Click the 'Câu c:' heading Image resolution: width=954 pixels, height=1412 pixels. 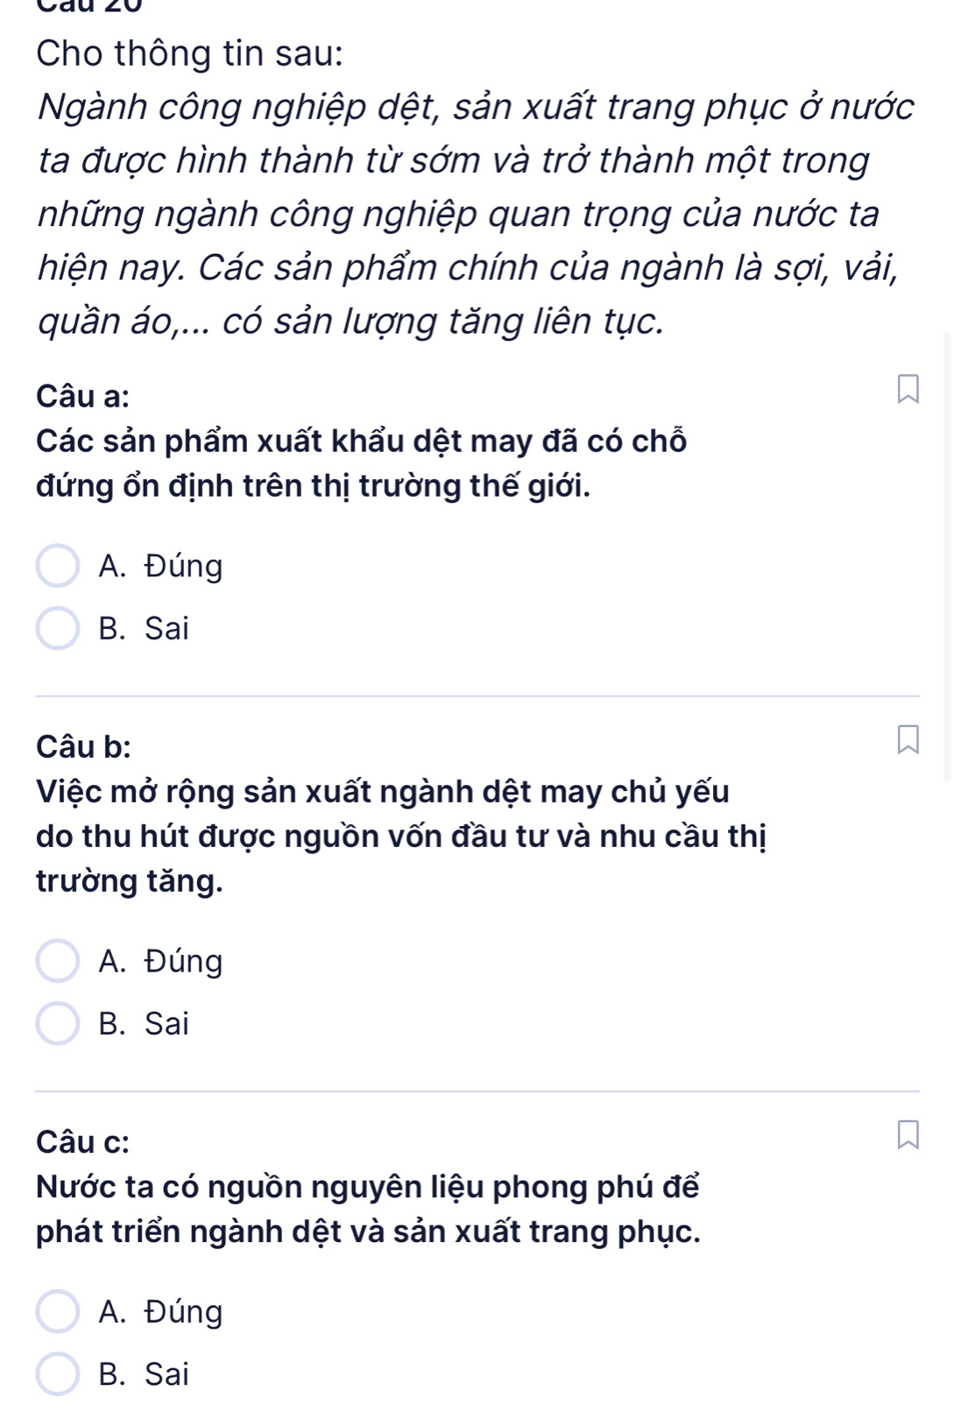pos(83,1142)
